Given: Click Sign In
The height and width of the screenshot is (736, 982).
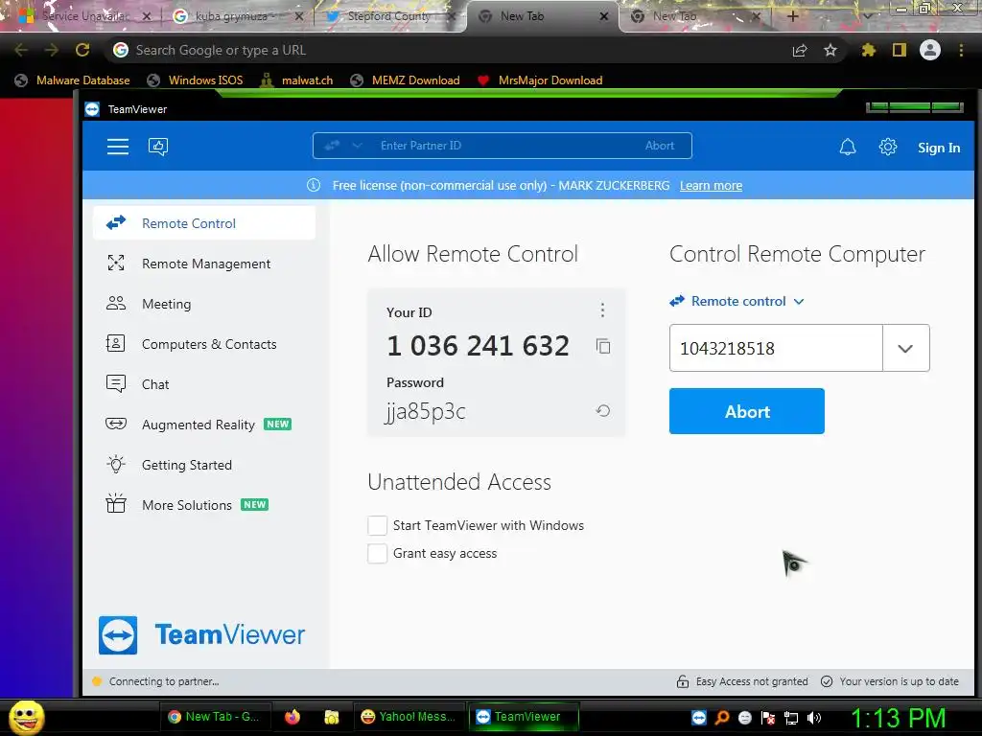Looking at the screenshot, I should pyautogui.click(x=939, y=148).
